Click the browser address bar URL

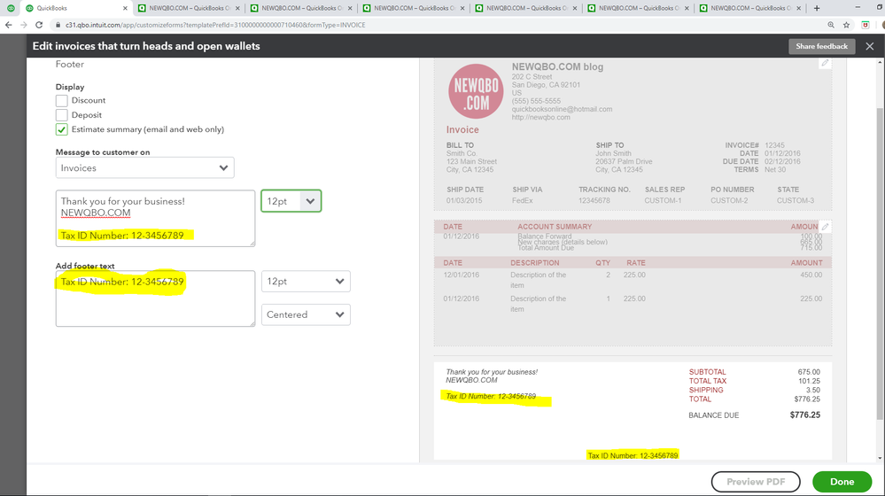tap(215, 25)
